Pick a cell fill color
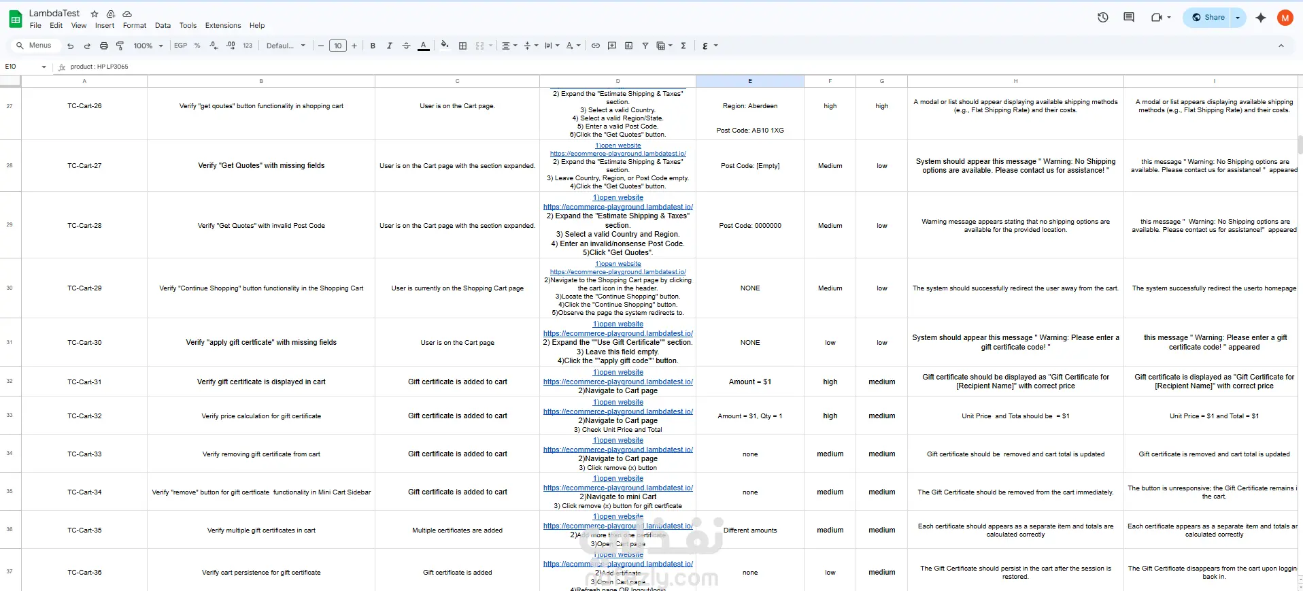The height and width of the screenshot is (591, 1303). click(x=445, y=46)
